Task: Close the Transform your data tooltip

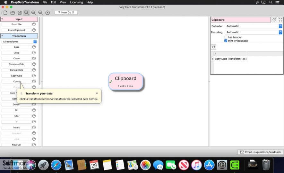Action: [97, 93]
